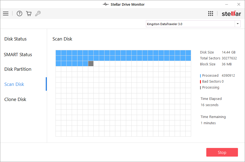This screenshot has width=245, height=162.
Task: Open the hamburger menu
Action: (x=6, y=13)
